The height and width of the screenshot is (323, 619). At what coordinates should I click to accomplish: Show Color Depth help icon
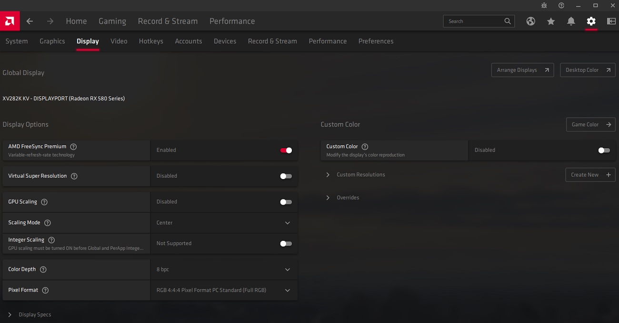(x=43, y=269)
